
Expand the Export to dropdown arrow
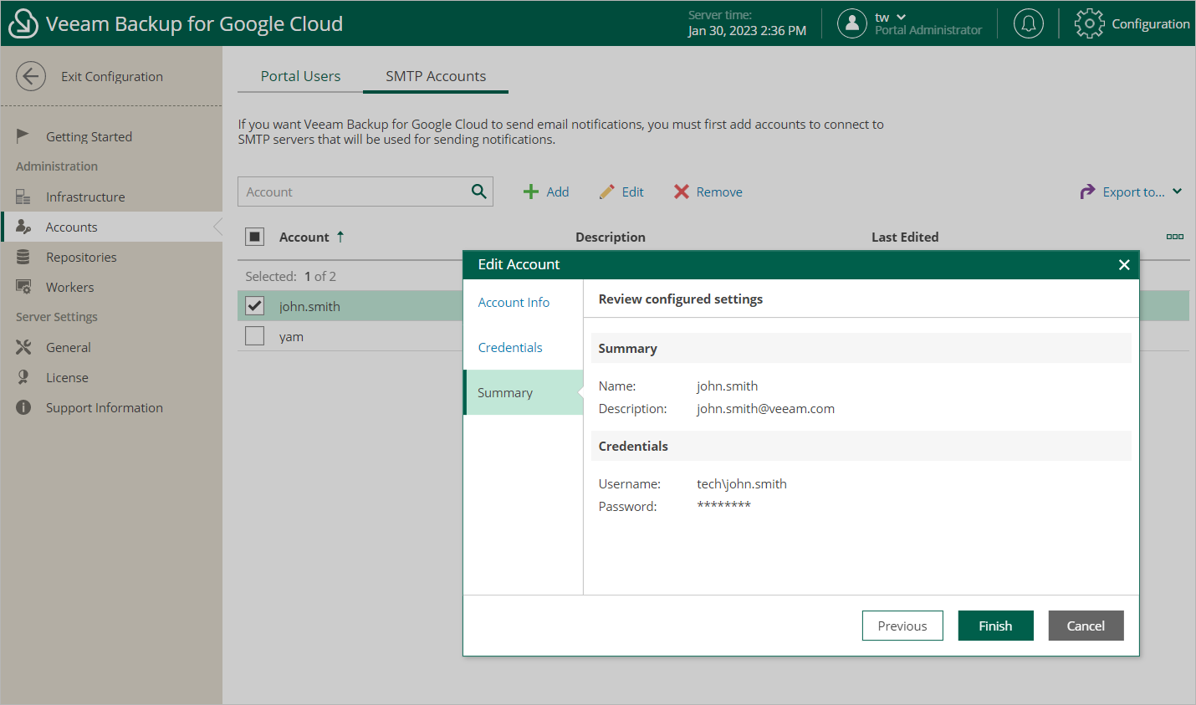pyautogui.click(x=1177, y=192)
